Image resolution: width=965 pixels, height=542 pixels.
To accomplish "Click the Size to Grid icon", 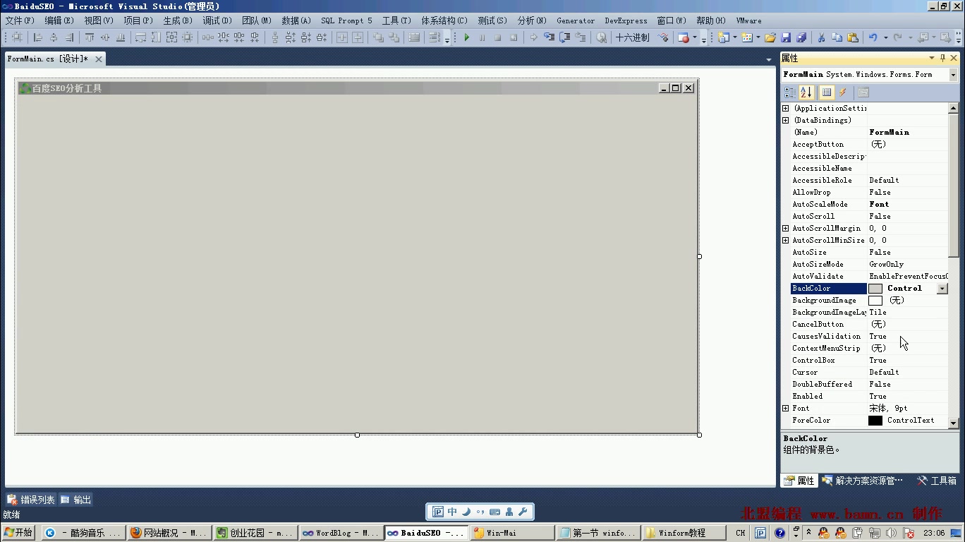I will coord(187,37).
